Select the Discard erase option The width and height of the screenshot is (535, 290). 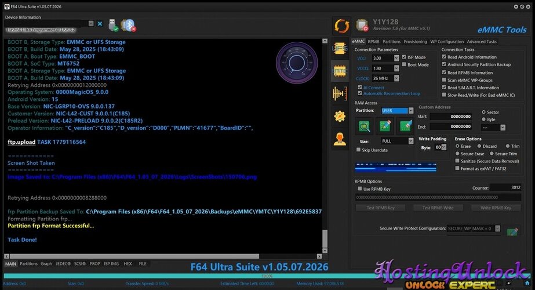[x=479, y=146]
